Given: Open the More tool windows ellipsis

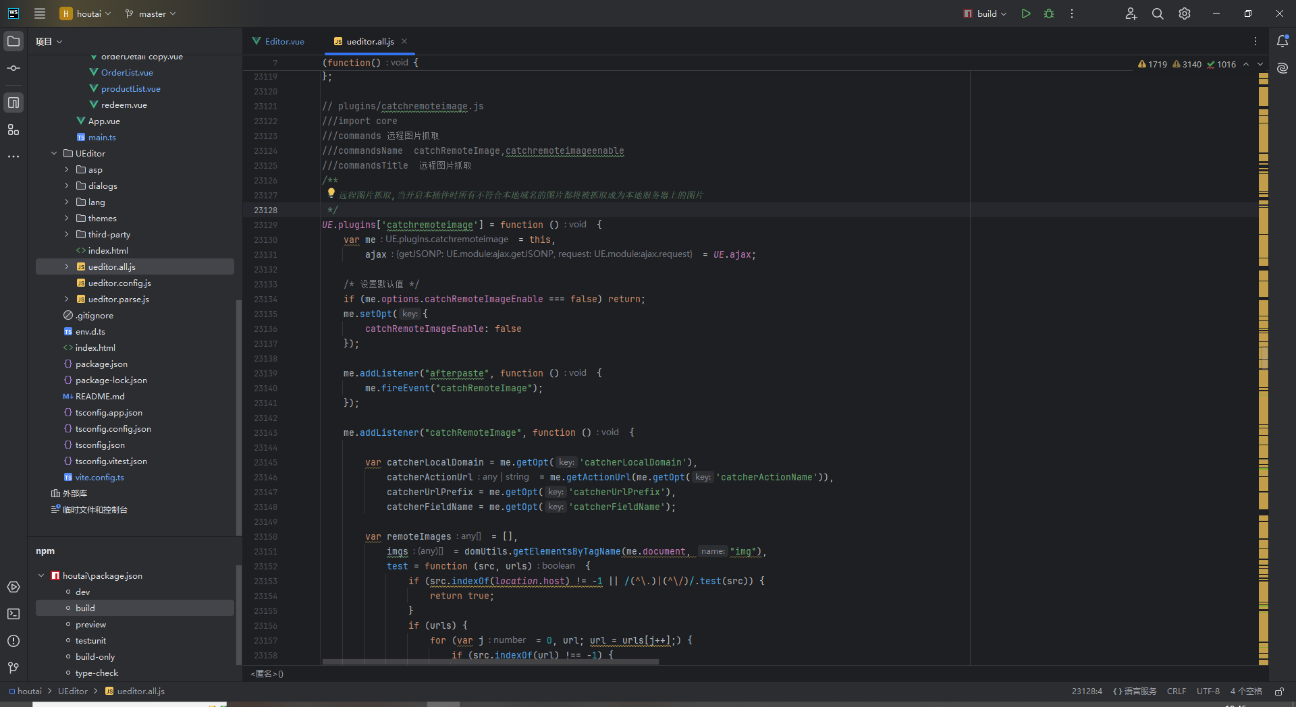Looking at the screenshot, I should (x=13, y=157).
